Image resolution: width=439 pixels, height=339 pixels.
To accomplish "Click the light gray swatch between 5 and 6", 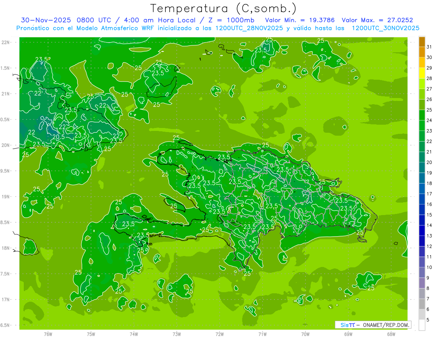I will [x=422, y=314].
